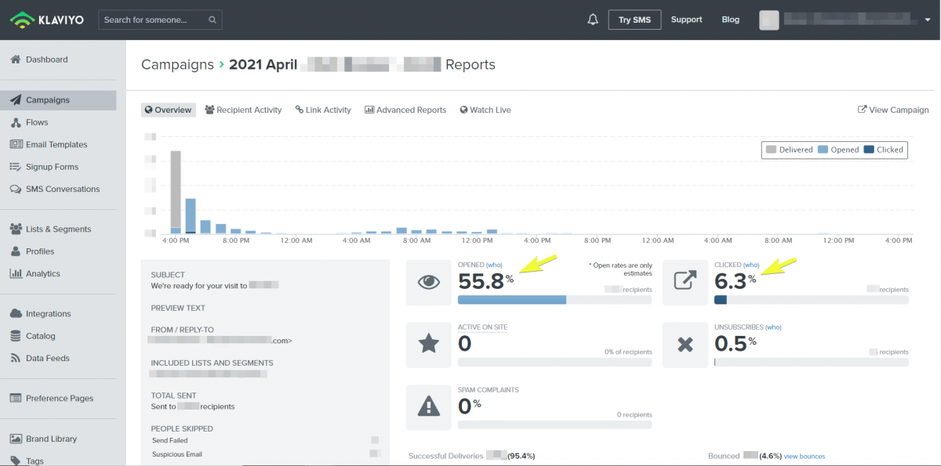This screenshot has width=941, height=466.
Task: Click the Clicked rate progress bar
Action: pos(812,300)
